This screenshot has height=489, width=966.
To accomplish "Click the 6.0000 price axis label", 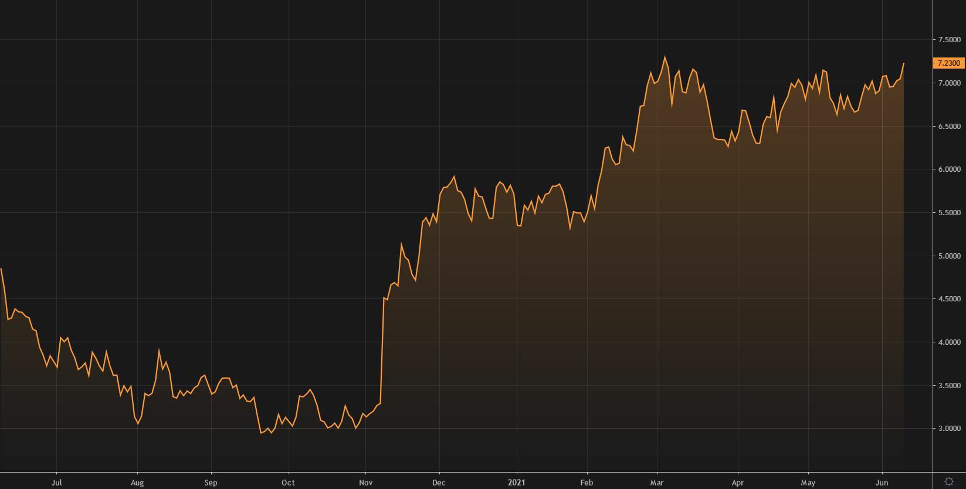I will pos(949,169).
